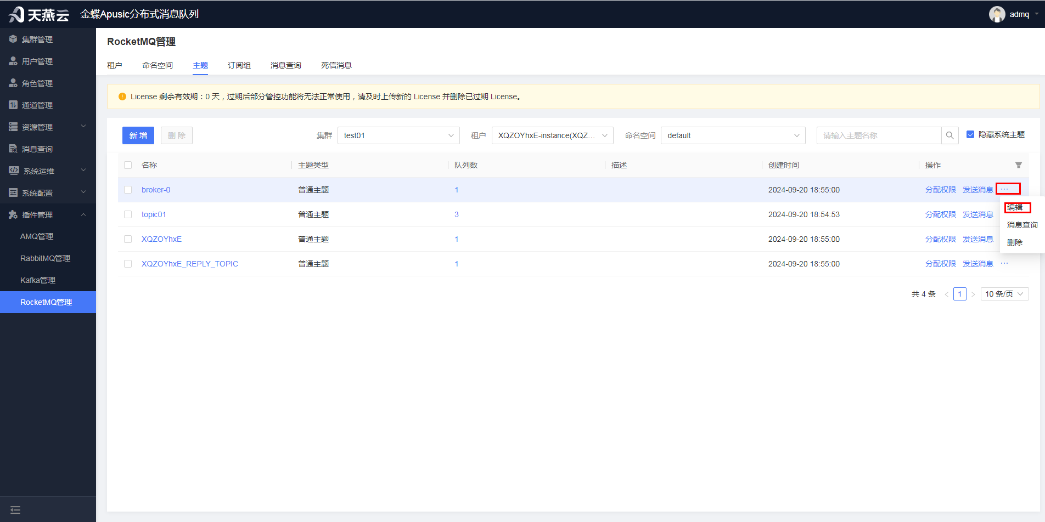The width and height of the screenshot is (1045, 522).
Task: Uncheck the 隐藏系统主题 checkbox
Action: [970, 134]
